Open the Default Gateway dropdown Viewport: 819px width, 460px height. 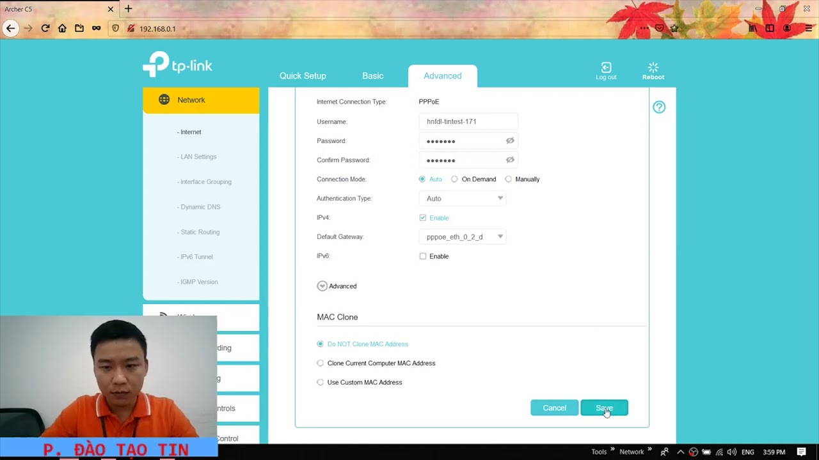pyautogui.click(x=462, y=236)
